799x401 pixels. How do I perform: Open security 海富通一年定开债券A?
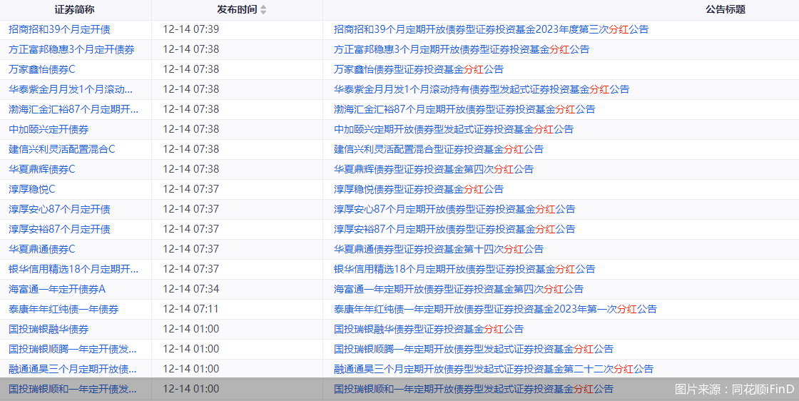pos(57,289)
